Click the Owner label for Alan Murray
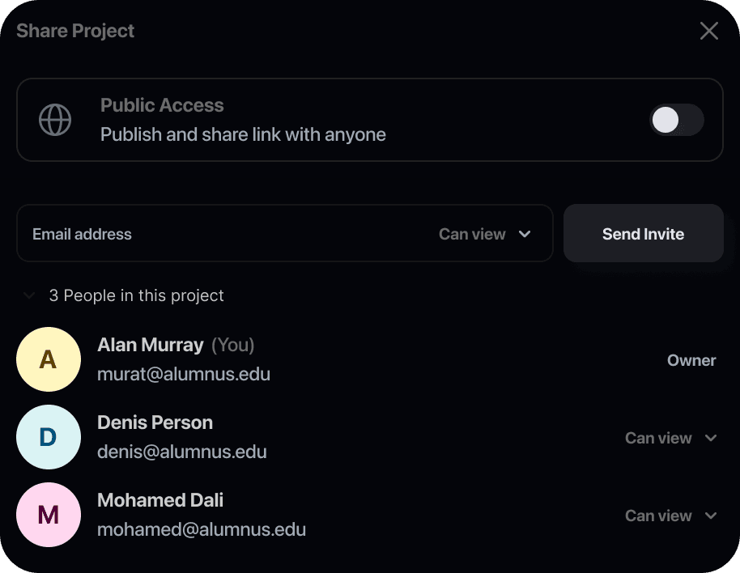Image resolution: width=740 pixels, height=573 pixels. 691,360
